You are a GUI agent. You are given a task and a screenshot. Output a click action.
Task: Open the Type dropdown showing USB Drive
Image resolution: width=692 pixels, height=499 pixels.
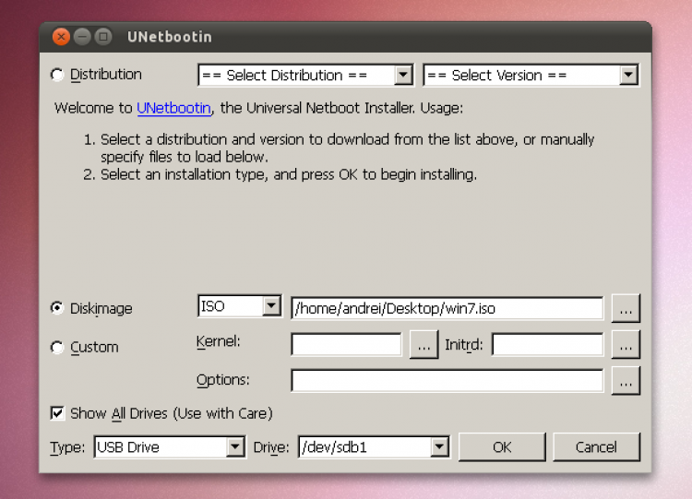coord(169,447)
